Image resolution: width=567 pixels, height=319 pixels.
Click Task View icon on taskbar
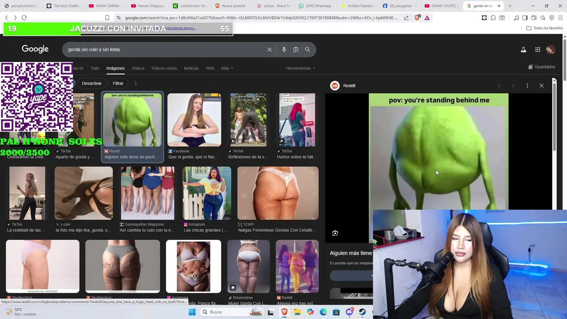pyautogui.click(x=271, y=312)
